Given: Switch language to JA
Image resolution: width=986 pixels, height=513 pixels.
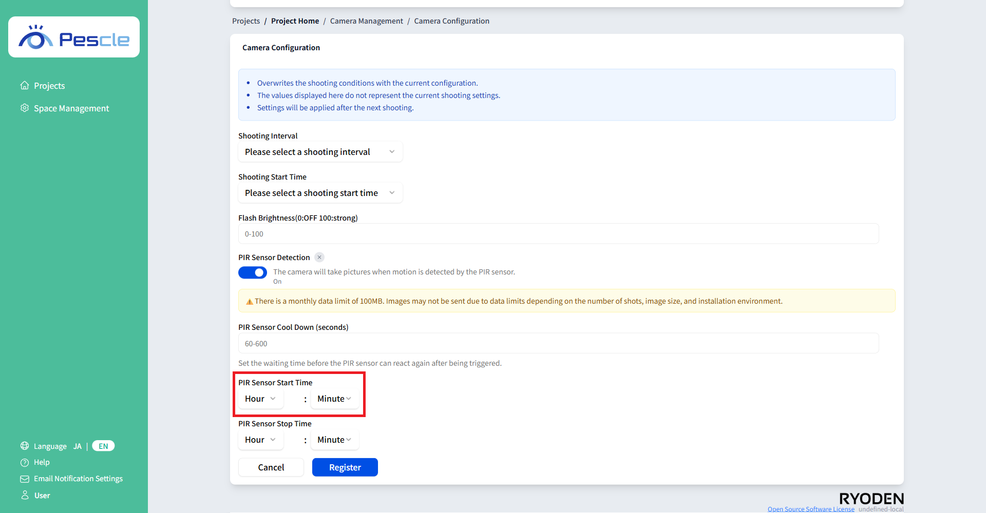Looking at the screenshot, I should point(78,446).
